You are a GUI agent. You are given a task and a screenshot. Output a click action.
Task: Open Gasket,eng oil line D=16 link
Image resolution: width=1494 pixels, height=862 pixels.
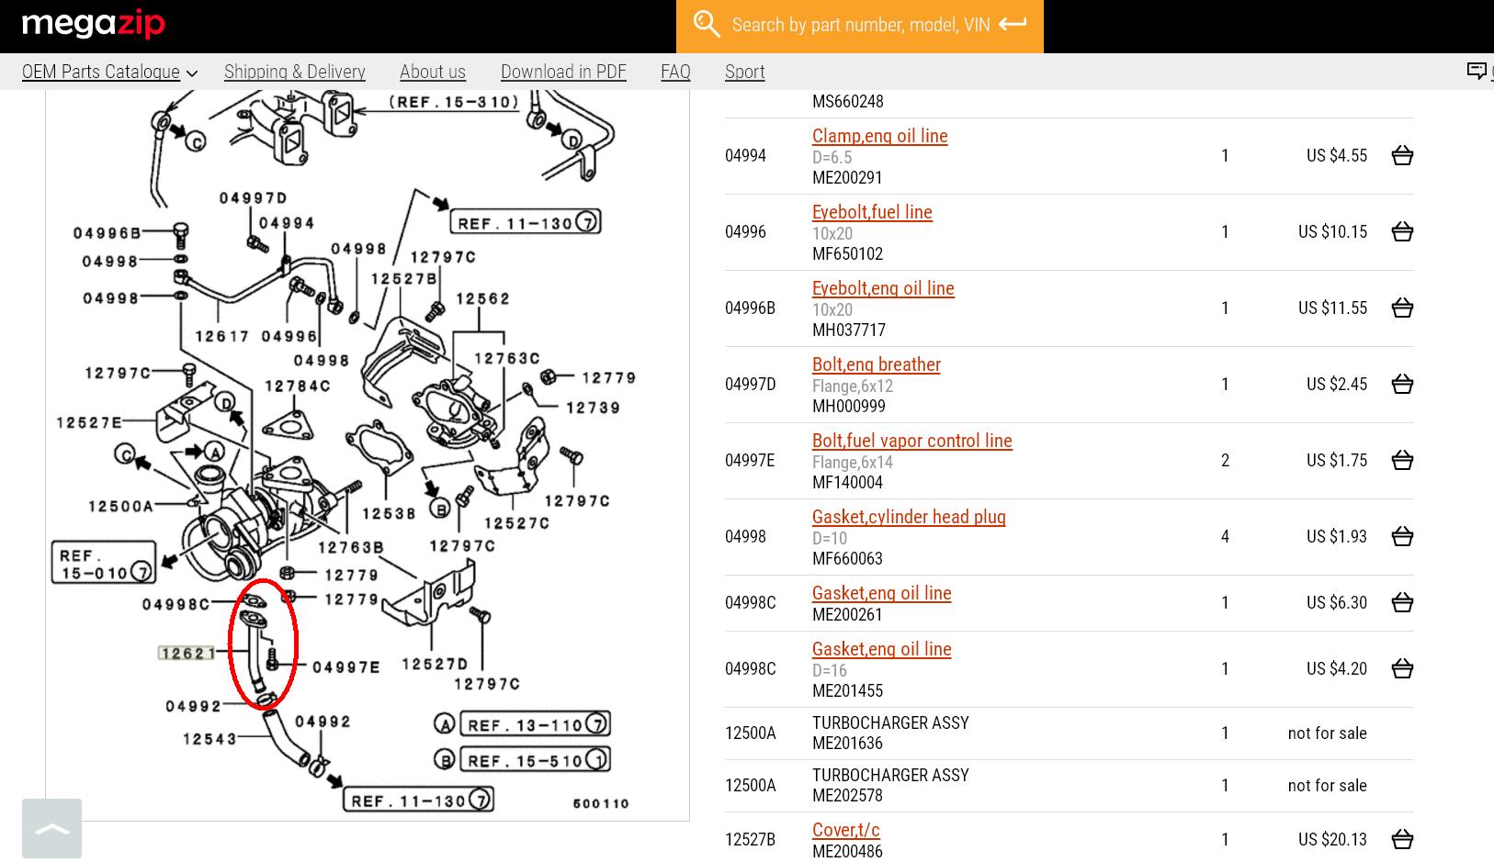click(881, 649)
